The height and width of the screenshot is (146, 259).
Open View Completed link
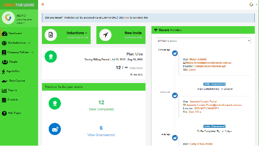[x=101, y=109]
